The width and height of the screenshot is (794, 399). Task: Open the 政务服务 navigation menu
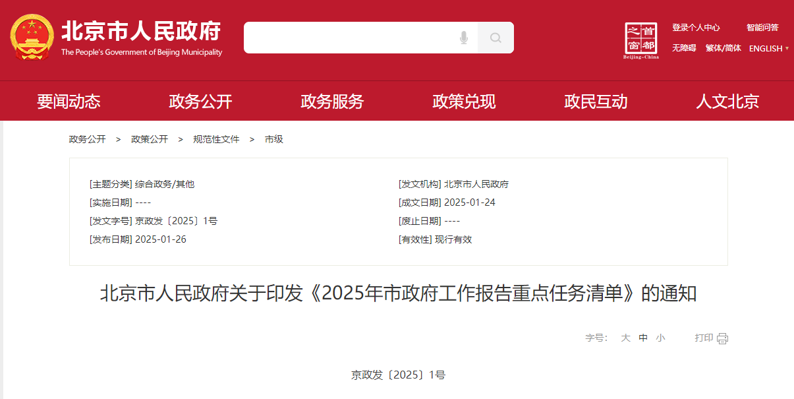pos(332,102)
